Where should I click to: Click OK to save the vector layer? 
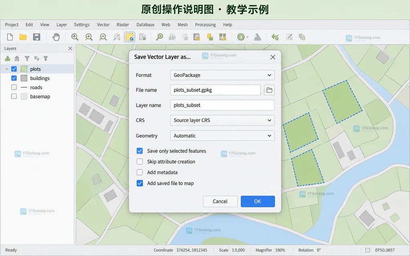point(257,202)
